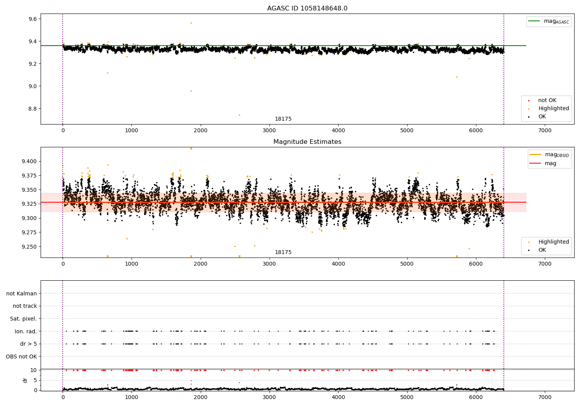The width and height of the screenshot is (580, 406).
Task: Click the mag OBSID legend entry label
Action: tap(557, 155)
